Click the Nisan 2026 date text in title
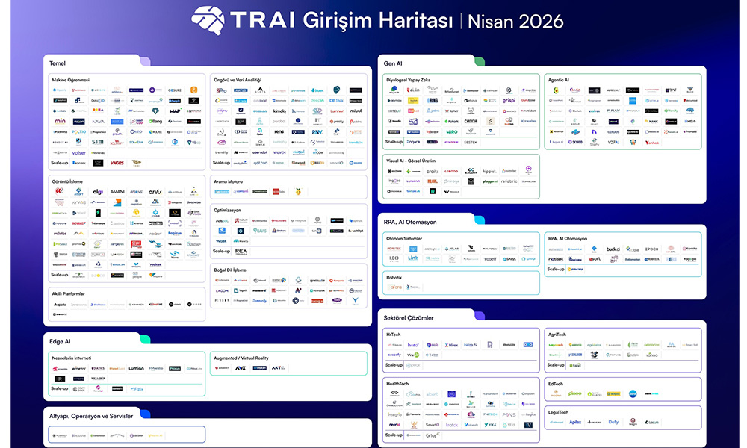Viewport: 747px width, 448px height. [515, 21]
